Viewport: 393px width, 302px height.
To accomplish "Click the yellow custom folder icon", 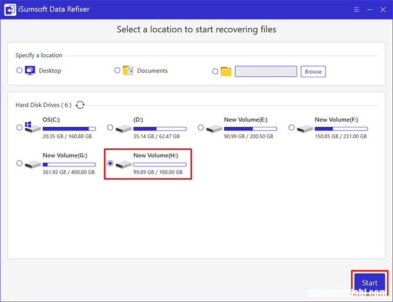I will click(226, 71).
